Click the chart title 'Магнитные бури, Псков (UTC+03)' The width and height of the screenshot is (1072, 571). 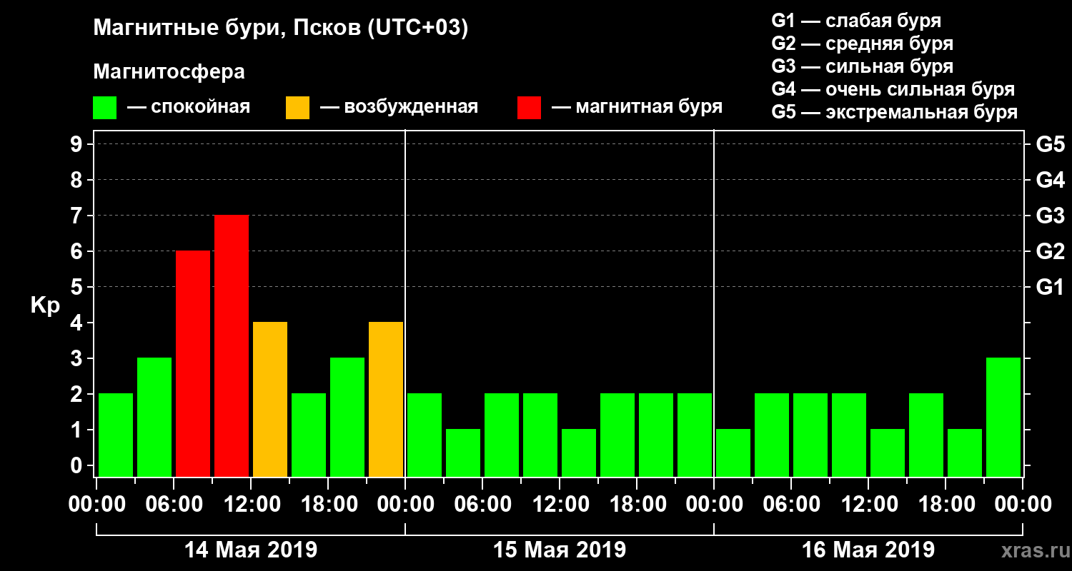pos(281,29)
